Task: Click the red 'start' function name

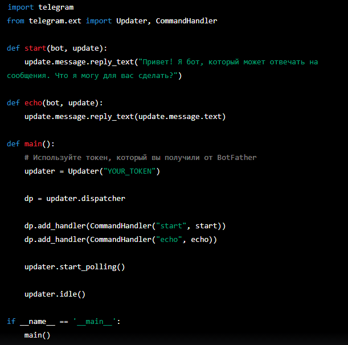Action: (35, 48)
